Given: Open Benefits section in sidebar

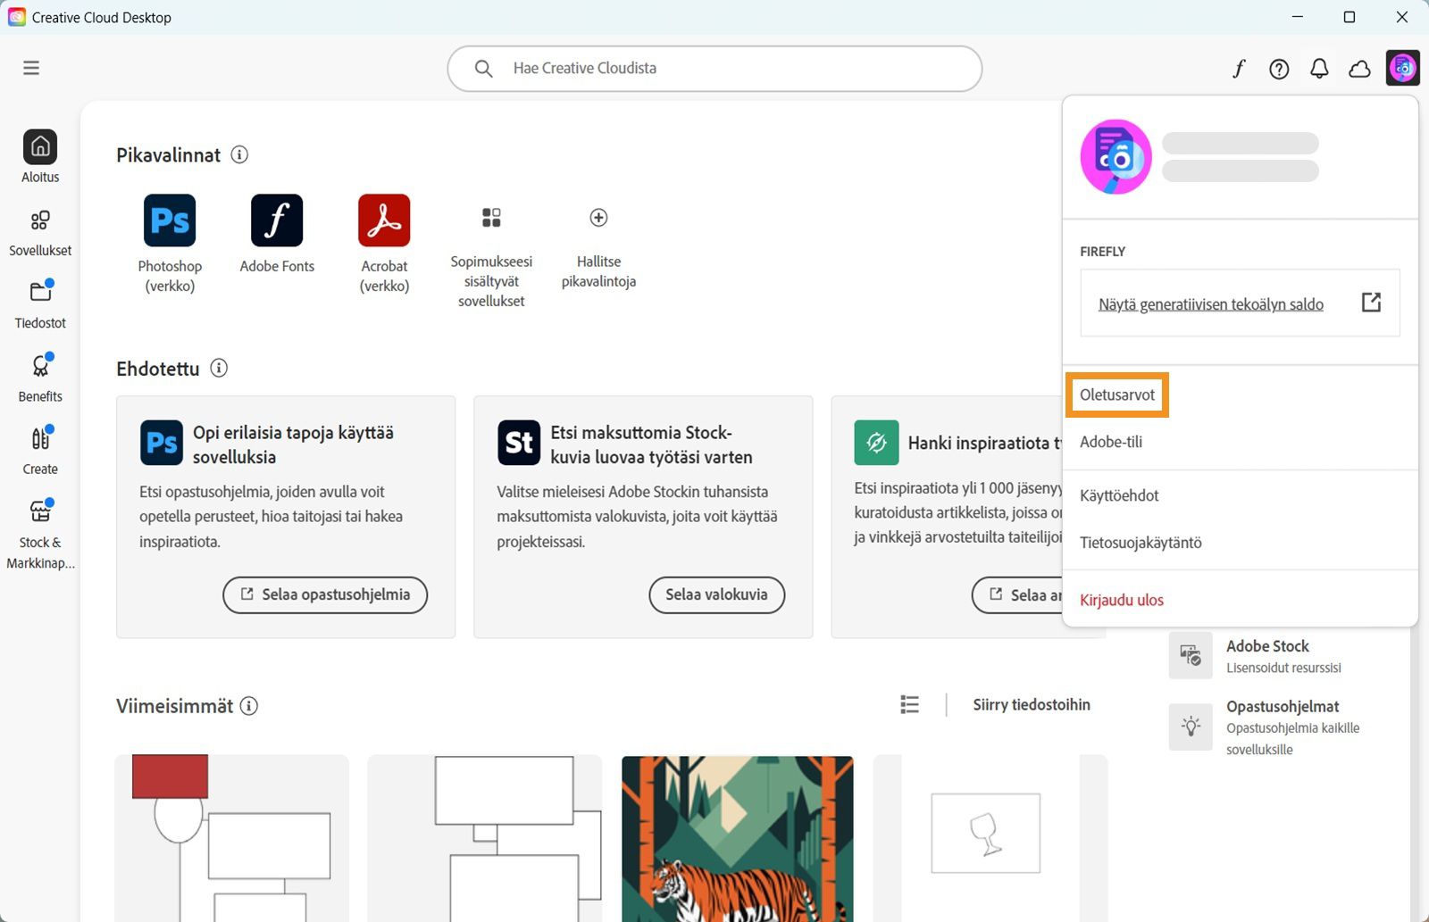Looking at the screenshot, I should click(x=40, y=378).
